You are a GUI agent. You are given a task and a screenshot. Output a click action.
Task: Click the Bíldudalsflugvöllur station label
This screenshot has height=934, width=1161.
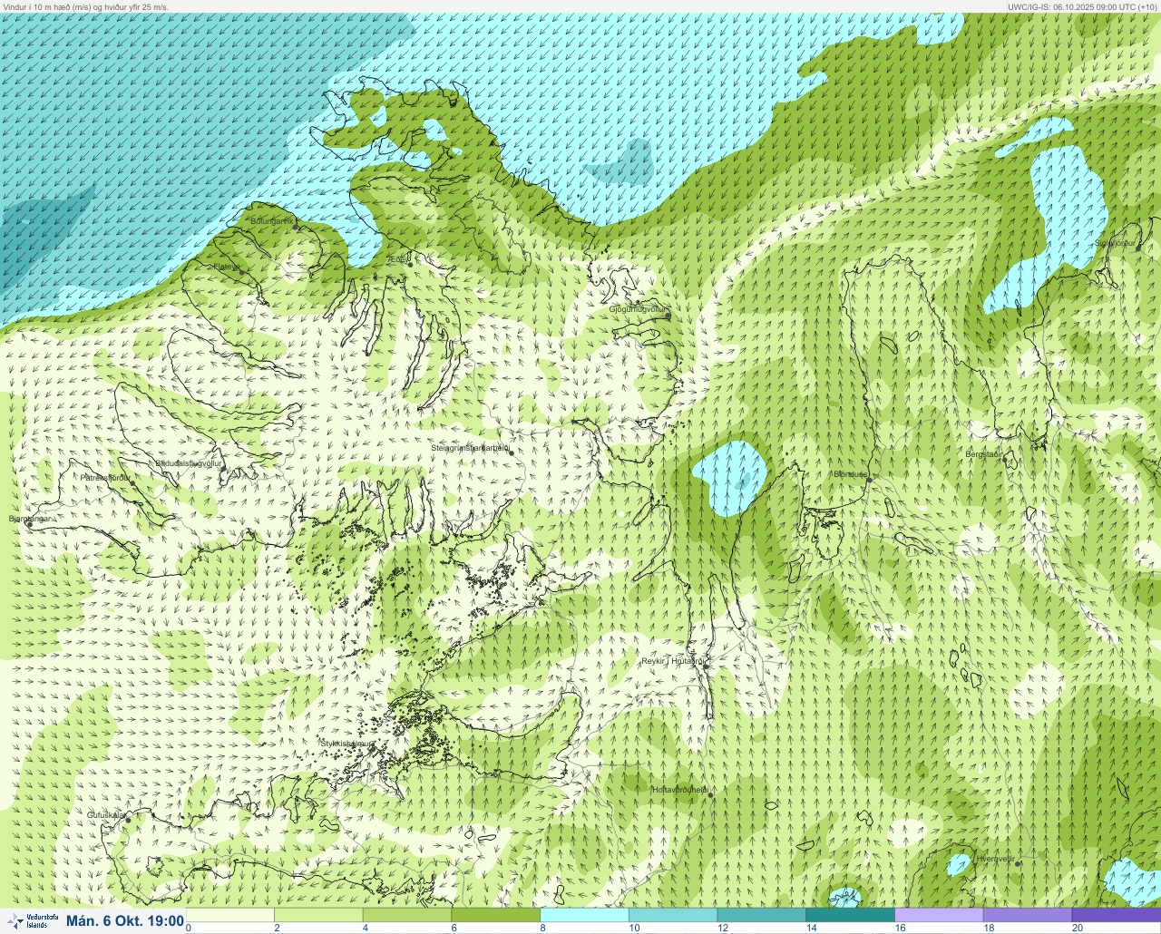189,462
